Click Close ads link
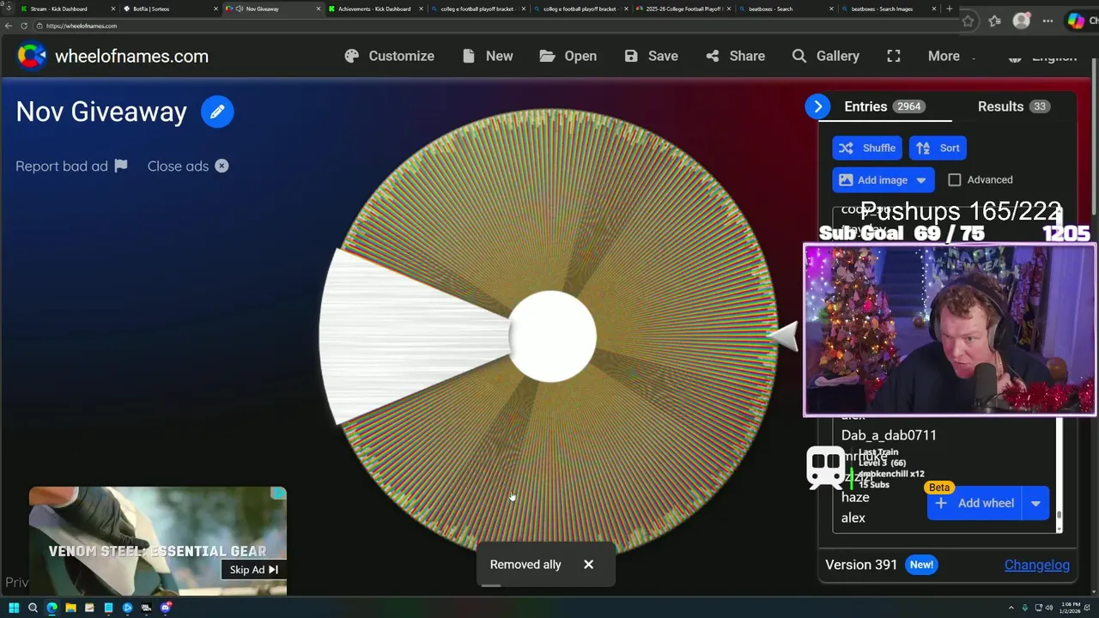Image resolution: width=1099 pixels, height=618 pixels. (188, 166)
